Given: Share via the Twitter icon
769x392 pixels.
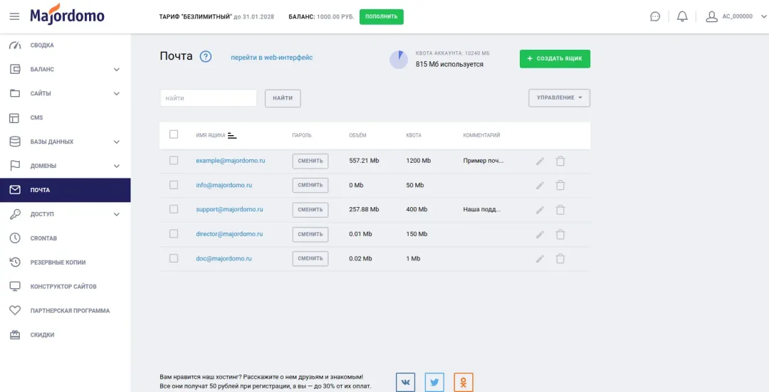Looking at the screenshot, I should pyautogui.click(x=434, y=383).
